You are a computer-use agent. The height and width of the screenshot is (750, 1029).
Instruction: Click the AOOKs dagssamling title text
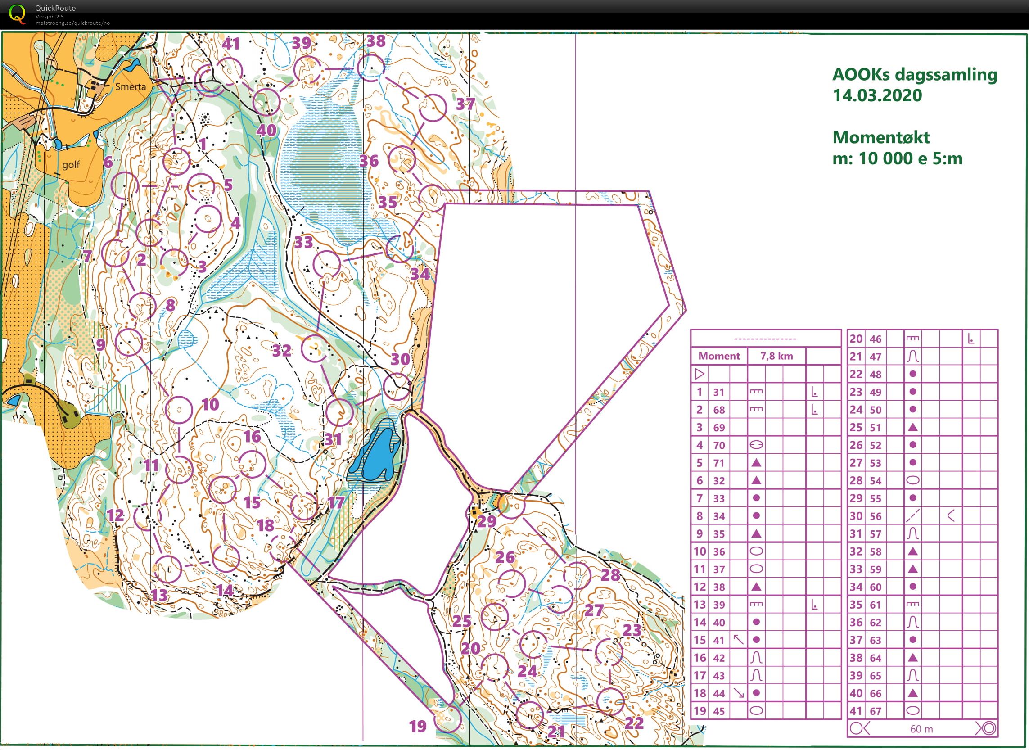click(x=914, y=75)
